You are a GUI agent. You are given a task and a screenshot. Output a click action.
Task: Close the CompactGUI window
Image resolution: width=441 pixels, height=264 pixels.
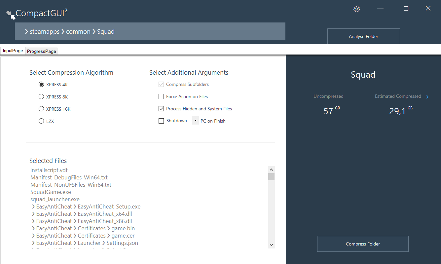pyautogui.click(x=428, y=9)
